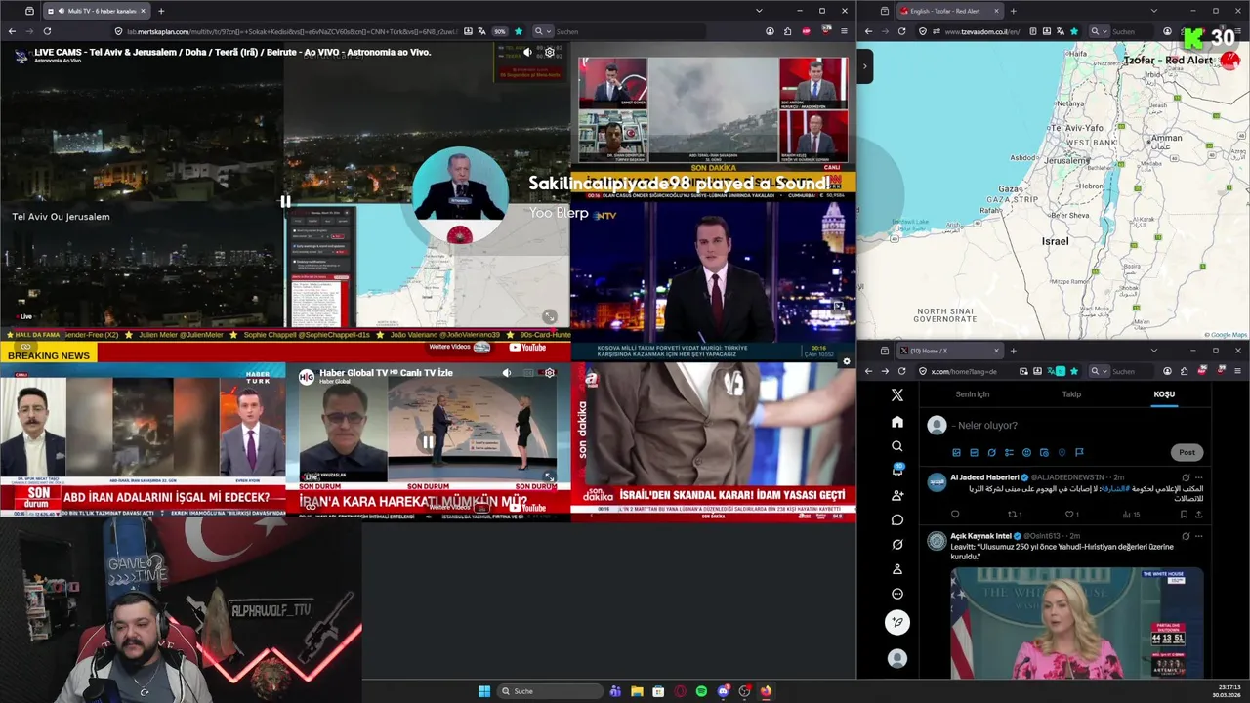Open X profile person icon in sidebar

coord(897,569)
